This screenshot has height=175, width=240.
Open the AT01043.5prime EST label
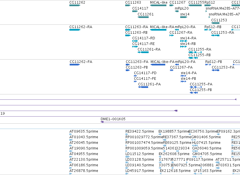coord(83,137)
